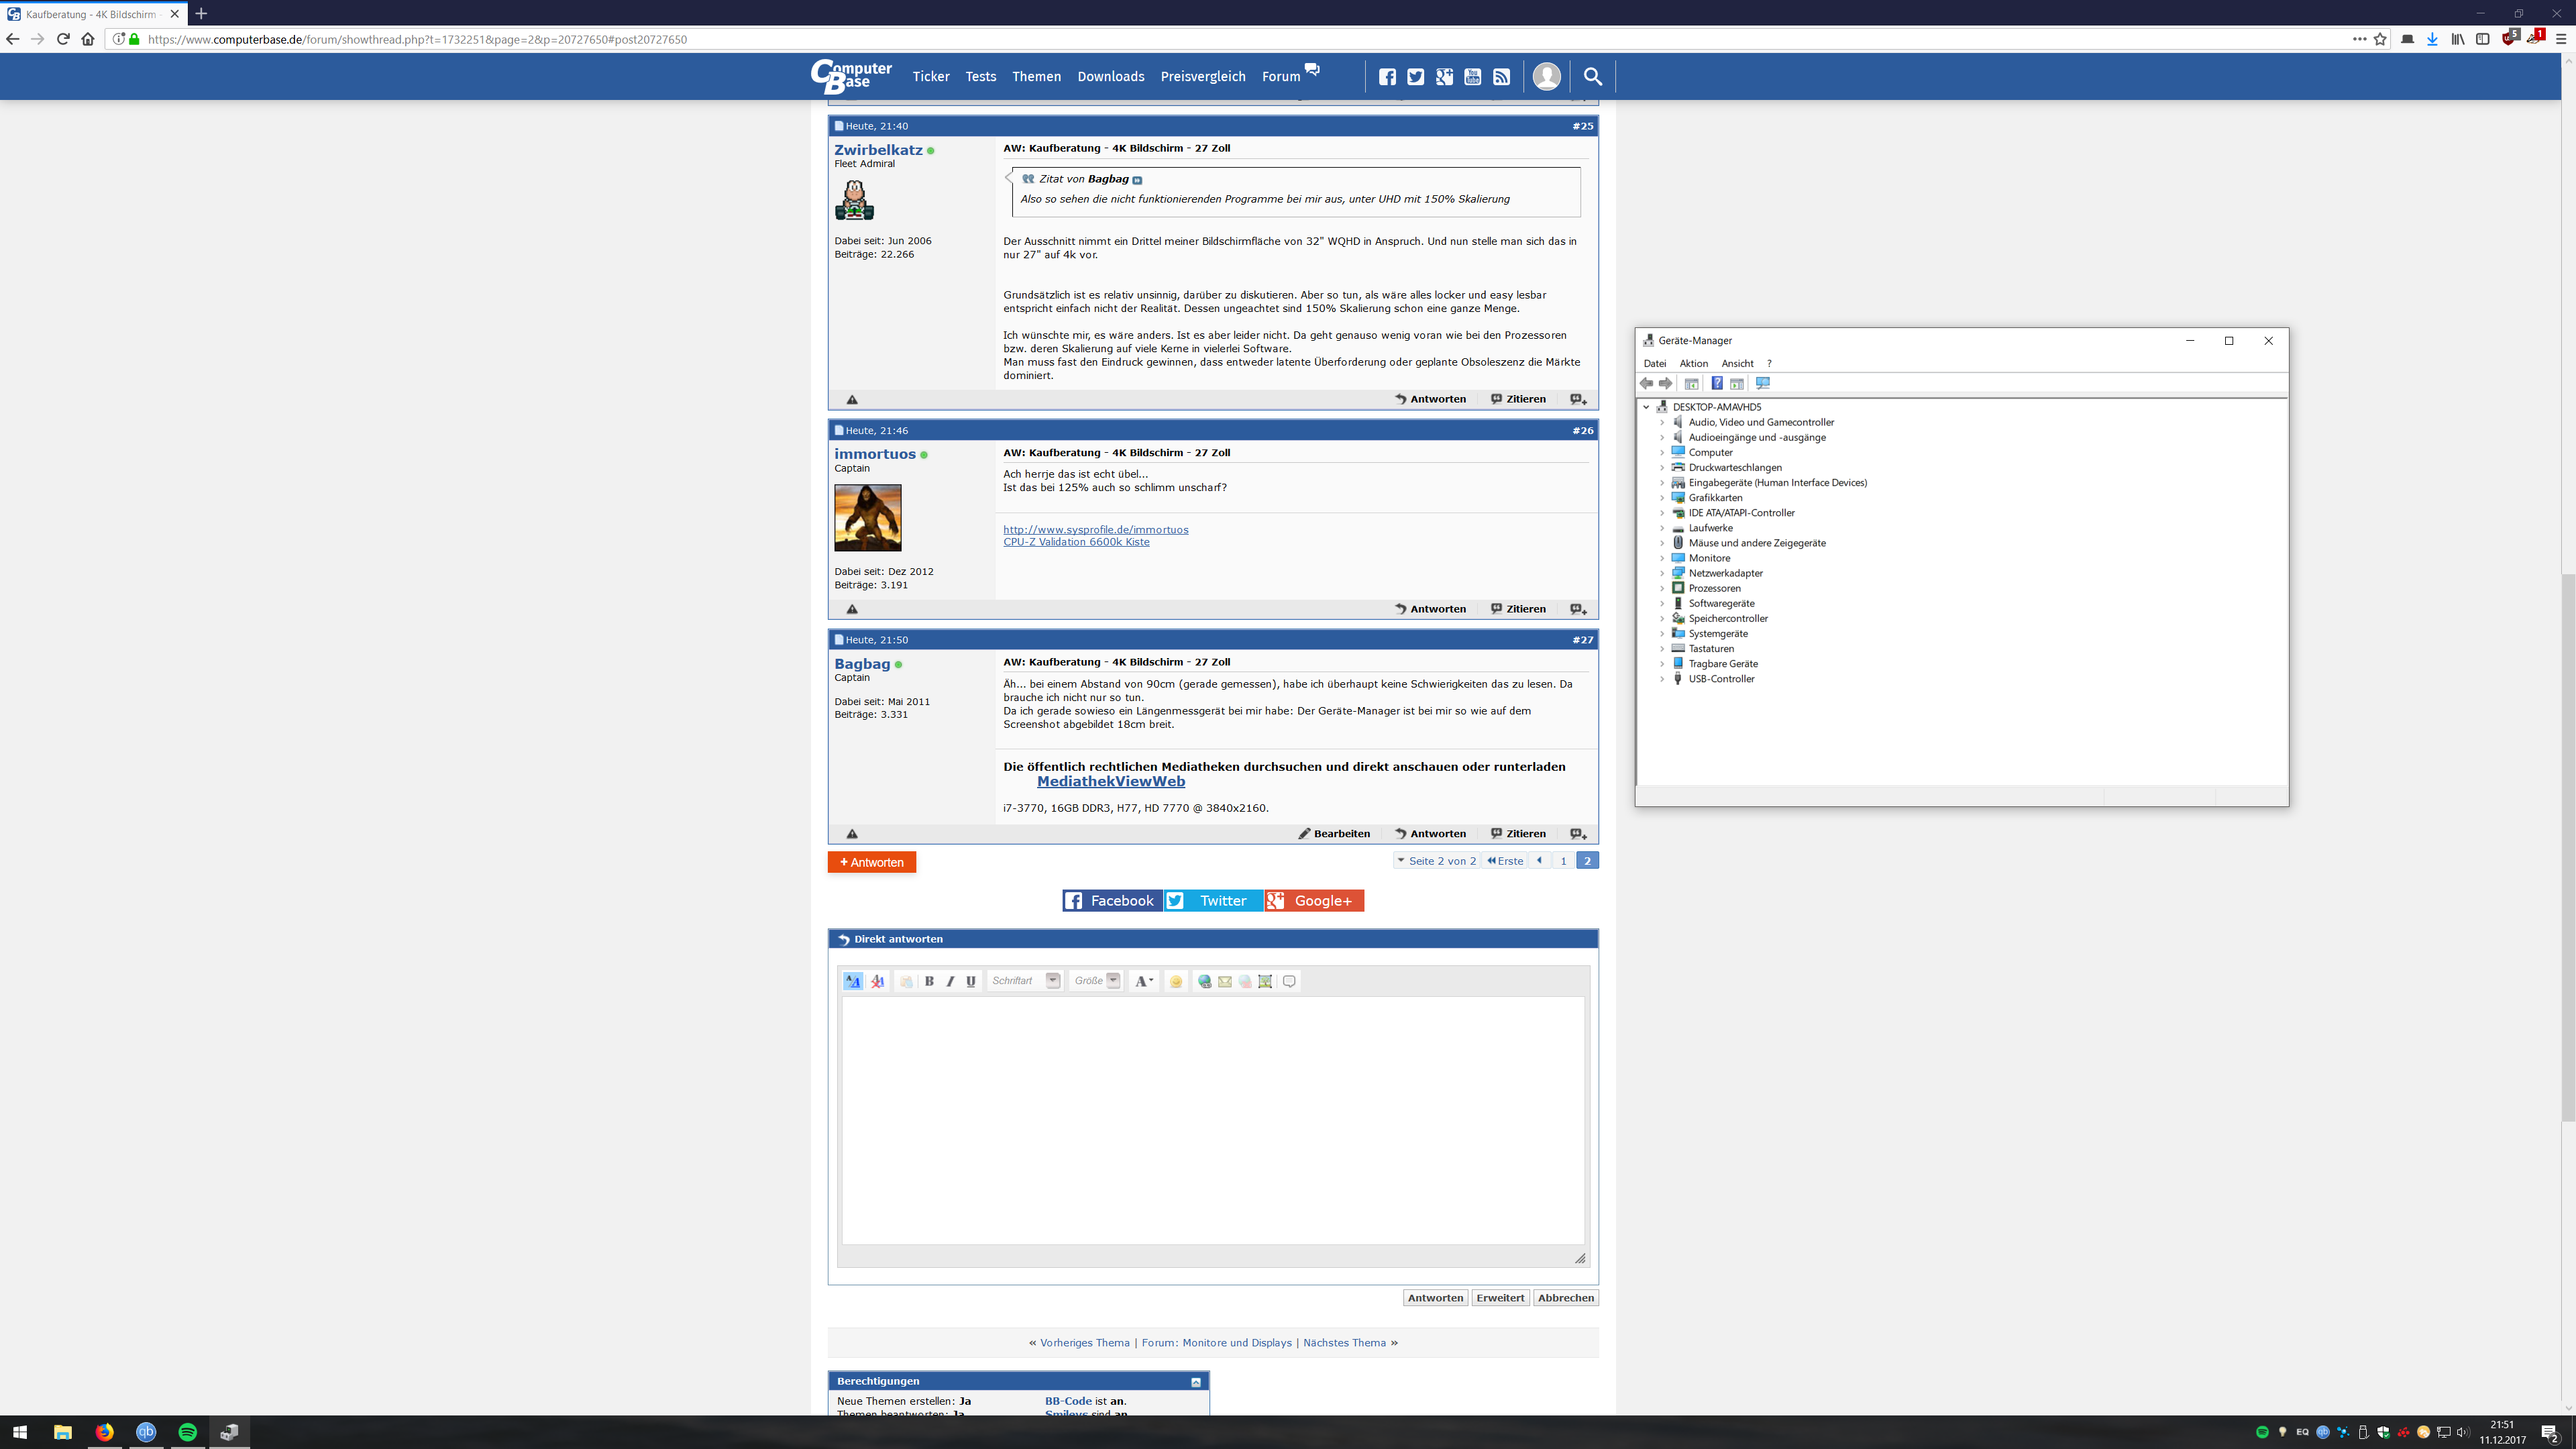Click the insert link globe icon
This screenshot has height=1449, width=2576.
(1204, 981)
